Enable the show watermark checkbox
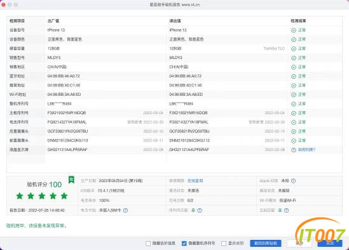The height and width of the screenshot is (250, 349). point(224,243)
